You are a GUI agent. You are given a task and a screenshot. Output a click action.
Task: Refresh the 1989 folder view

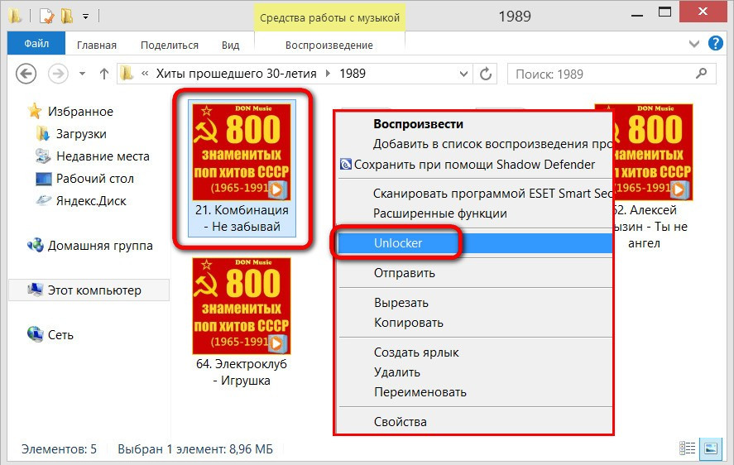(486, 74)
